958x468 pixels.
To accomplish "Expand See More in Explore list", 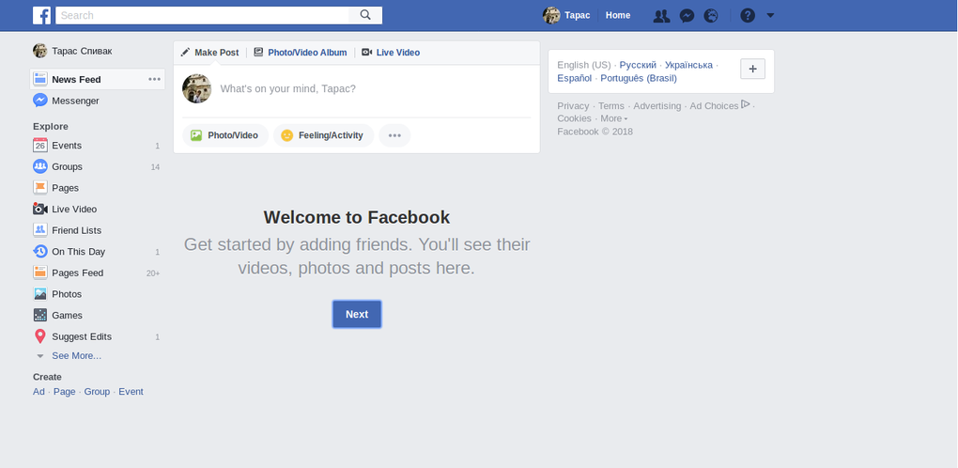I will tap(75, 356).
